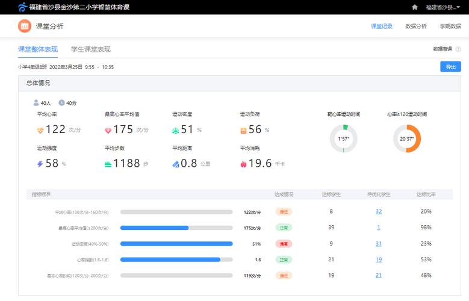The height and width of the screenshot is (301, 469).
Task: Click the class info 小学4年级8班 text
Action: (x=33, y=67)
